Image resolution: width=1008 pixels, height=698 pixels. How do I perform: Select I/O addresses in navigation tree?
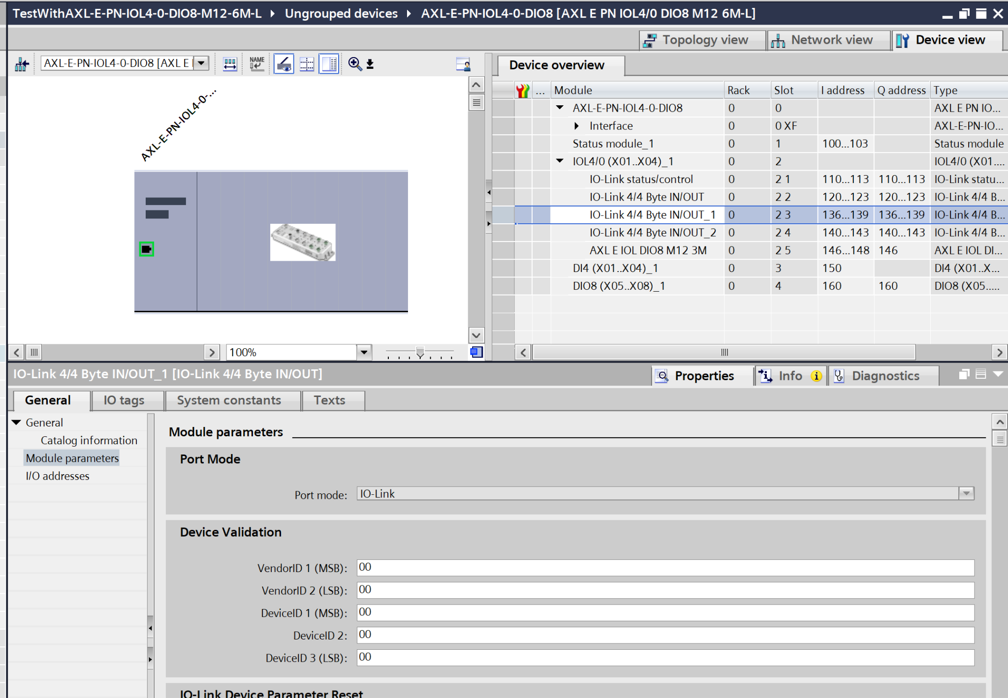point(58,476)
